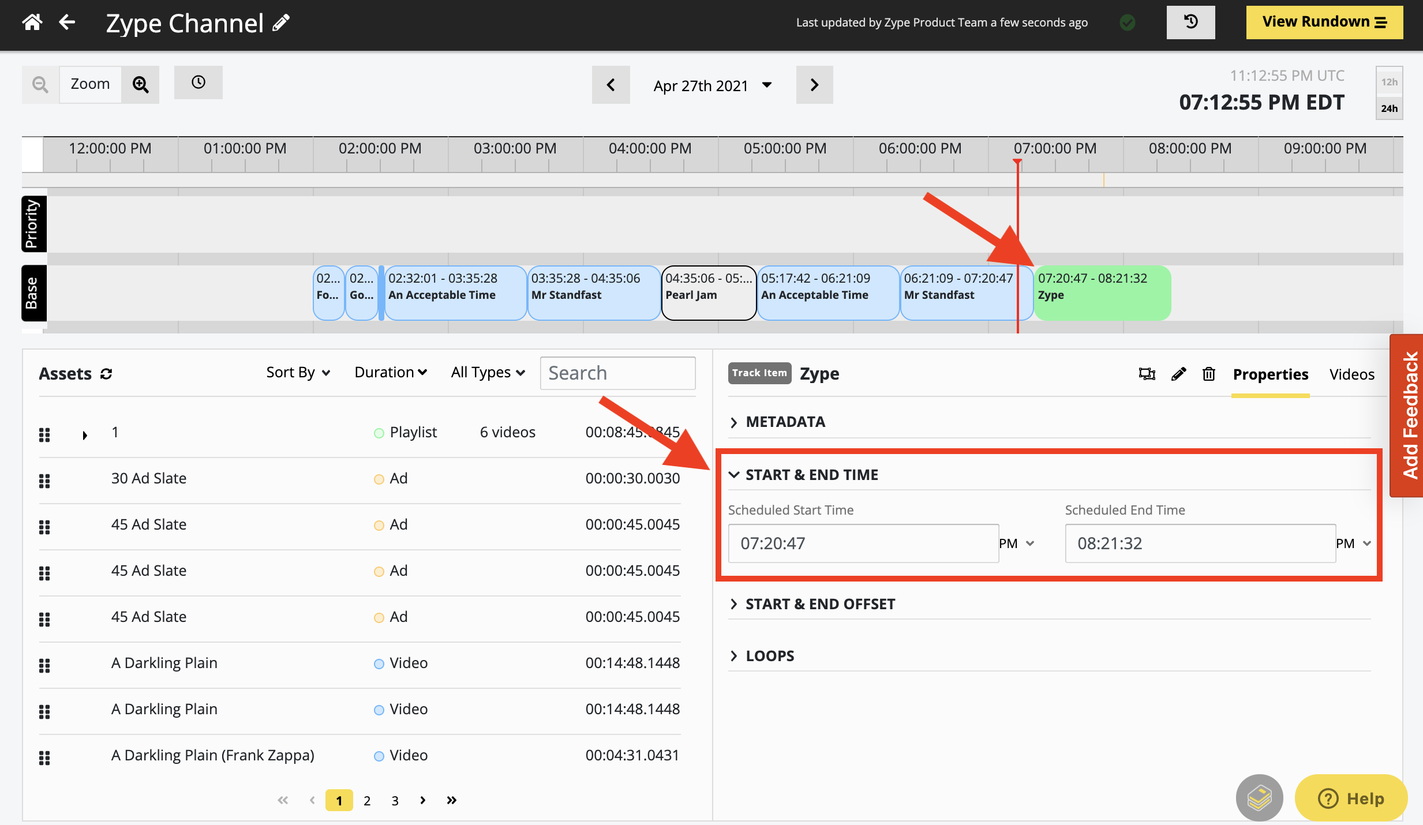This screenshot has width=1423, height=825.
Task: Zoom out on the timeline
Action: [39, 84]
